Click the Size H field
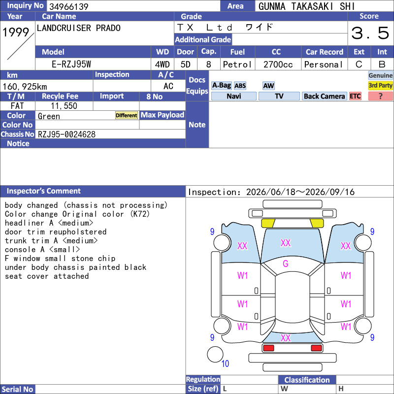The width and height of the screenshot is (394, 394). coord(365,389)
